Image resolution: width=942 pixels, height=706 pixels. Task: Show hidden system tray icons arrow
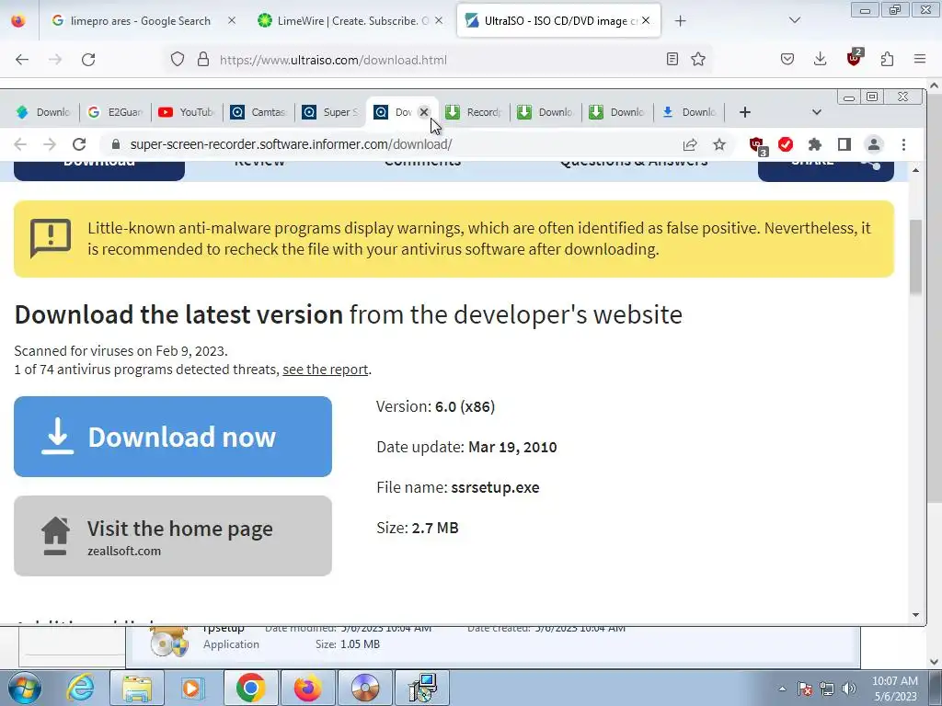tap(782, 689)
